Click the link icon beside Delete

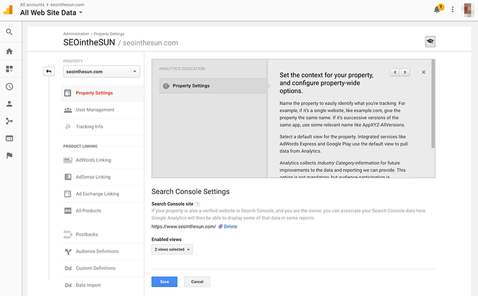(x=220, y=227)
